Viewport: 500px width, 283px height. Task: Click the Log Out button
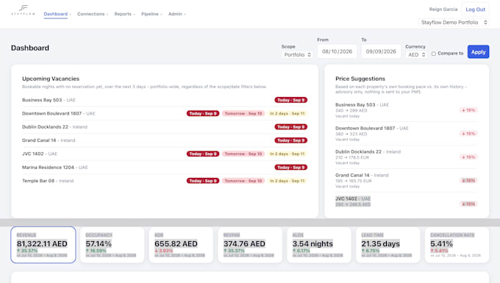tap(475, 10)
